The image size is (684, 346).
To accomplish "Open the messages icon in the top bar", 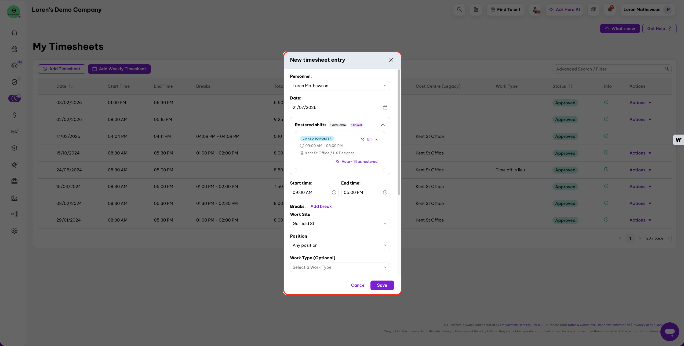I will click(x=593, y=10).
